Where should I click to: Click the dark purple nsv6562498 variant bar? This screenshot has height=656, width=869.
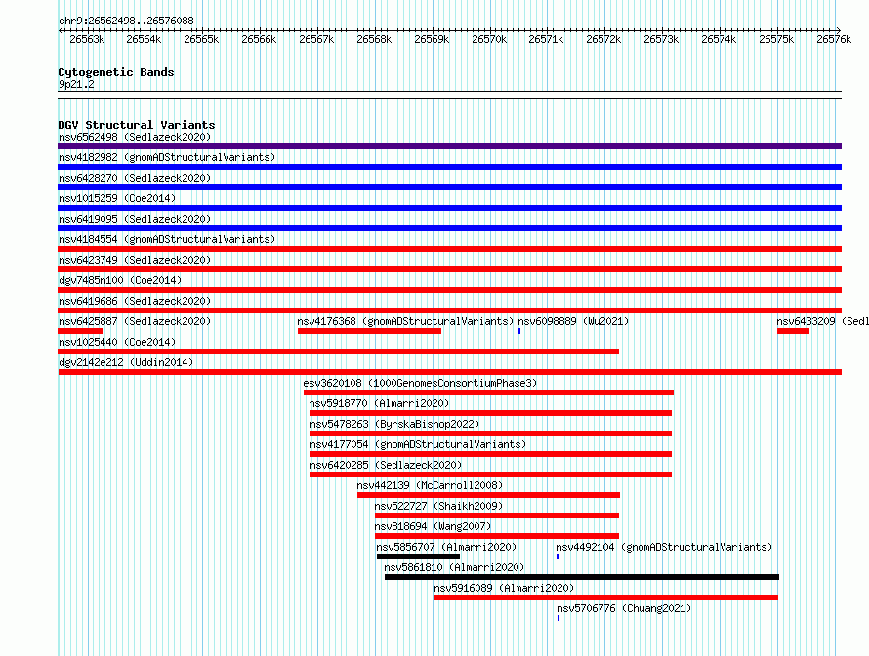[x=449, y=146]
